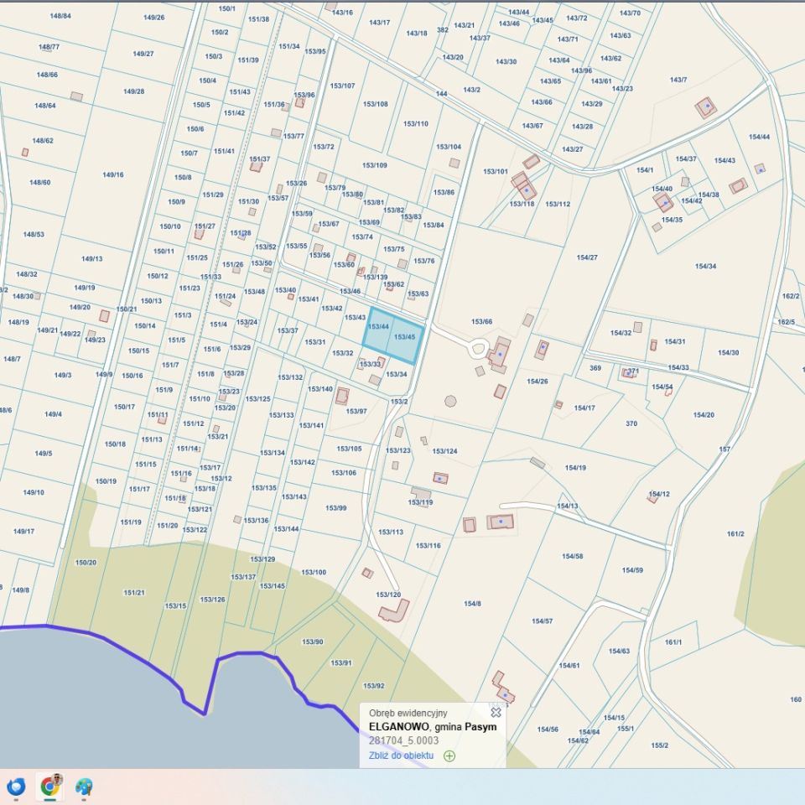
Task: Click parcel label 154/57
Action: click(x=543, y=621)
